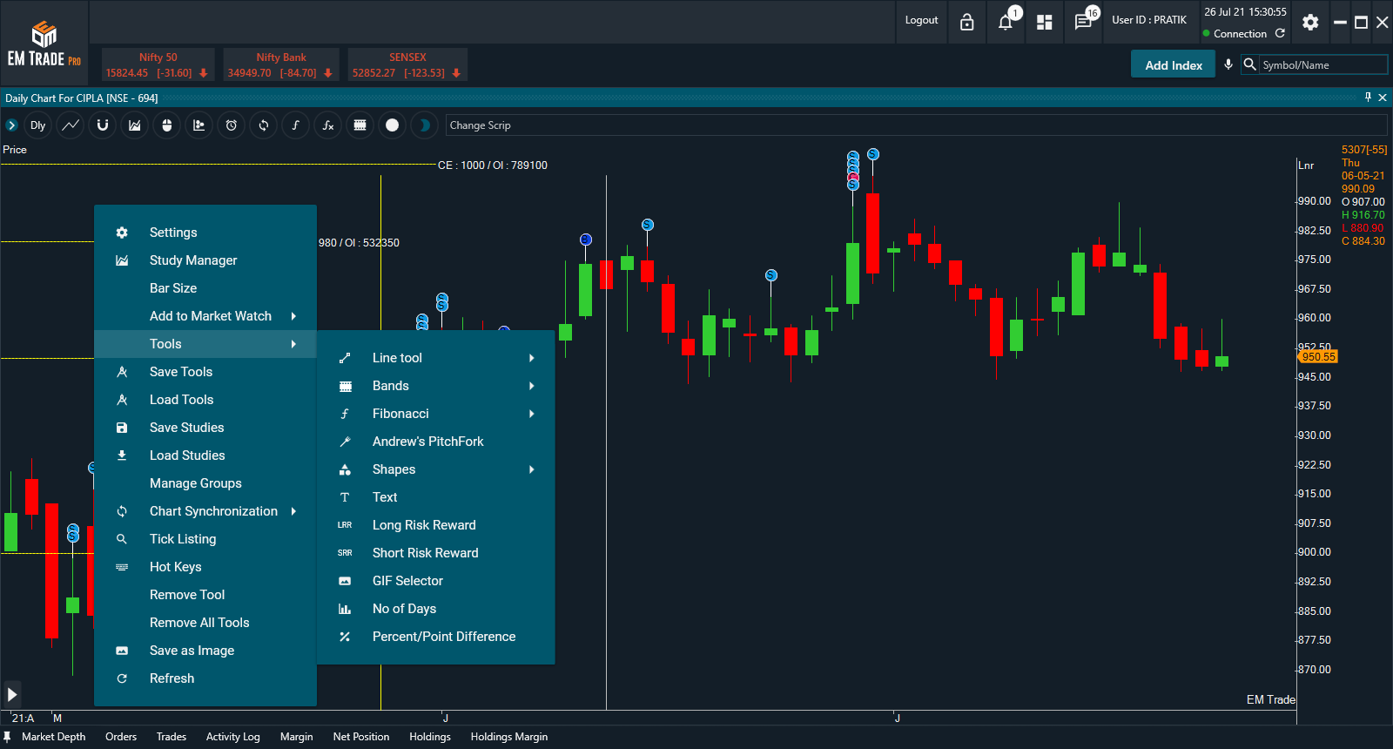Expand the Shapes submenu
The width and height of the screenshot is (1393, 749).
click(436, 469)
